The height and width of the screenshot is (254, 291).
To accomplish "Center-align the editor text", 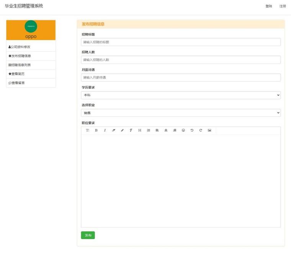I will click(x=166, y=130).
